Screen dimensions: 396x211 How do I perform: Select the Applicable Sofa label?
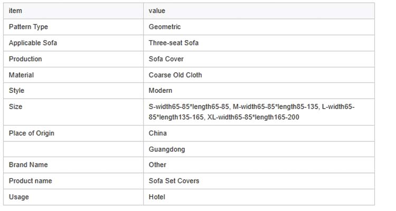[33, 43]
